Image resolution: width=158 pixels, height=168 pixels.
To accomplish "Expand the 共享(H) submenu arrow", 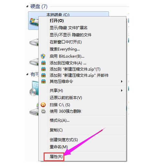I will click(122, 90).
